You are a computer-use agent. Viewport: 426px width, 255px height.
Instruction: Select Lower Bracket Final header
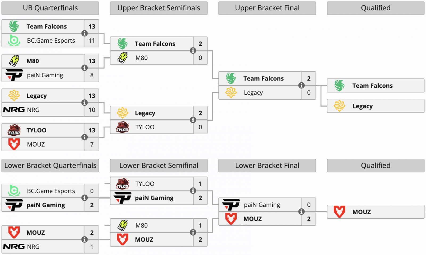click(x=267, y=165)
